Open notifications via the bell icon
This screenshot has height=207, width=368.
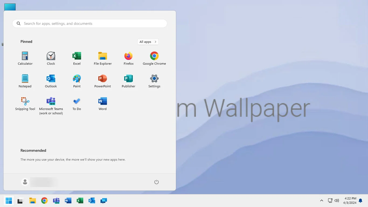tap(360, 201)
